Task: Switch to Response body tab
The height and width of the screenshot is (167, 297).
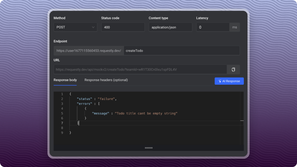Action: pyautogui.click(x=65, y=80)
